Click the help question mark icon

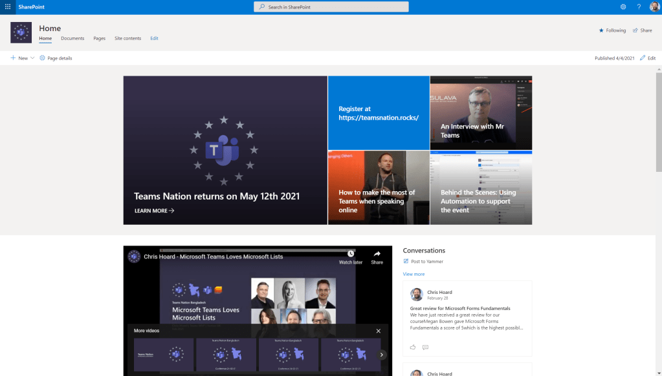639,6
